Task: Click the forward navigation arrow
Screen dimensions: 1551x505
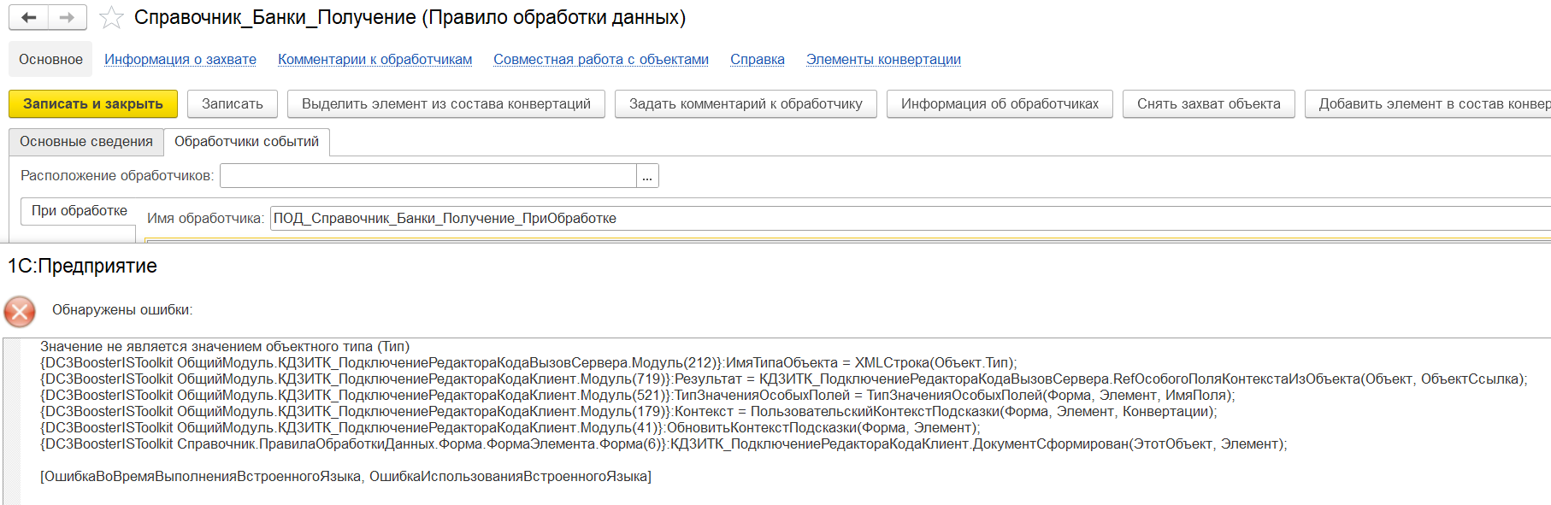Action: pos(68,17)
